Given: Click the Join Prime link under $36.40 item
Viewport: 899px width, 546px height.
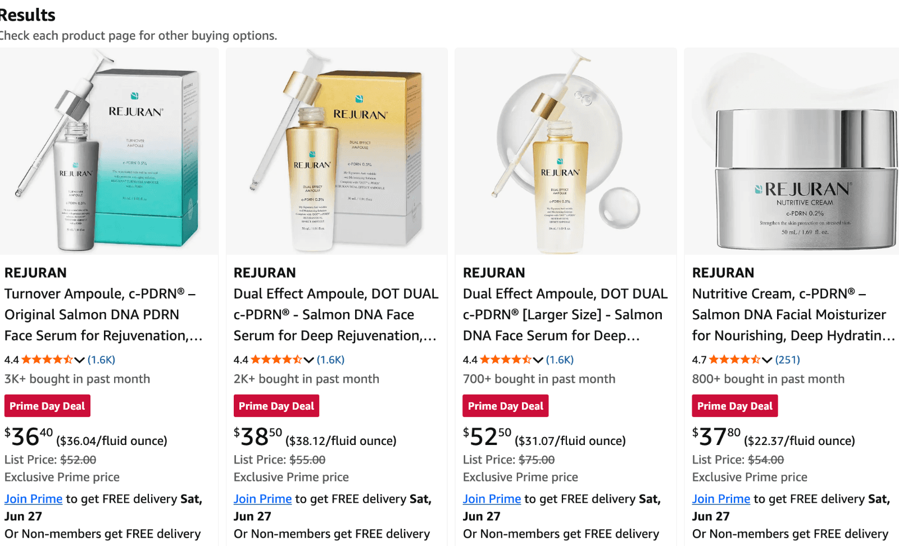Looking at the screenshot, I should click(x=33, y=499).
